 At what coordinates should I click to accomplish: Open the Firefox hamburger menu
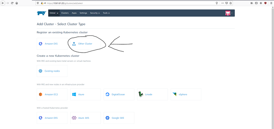(271, 3)
